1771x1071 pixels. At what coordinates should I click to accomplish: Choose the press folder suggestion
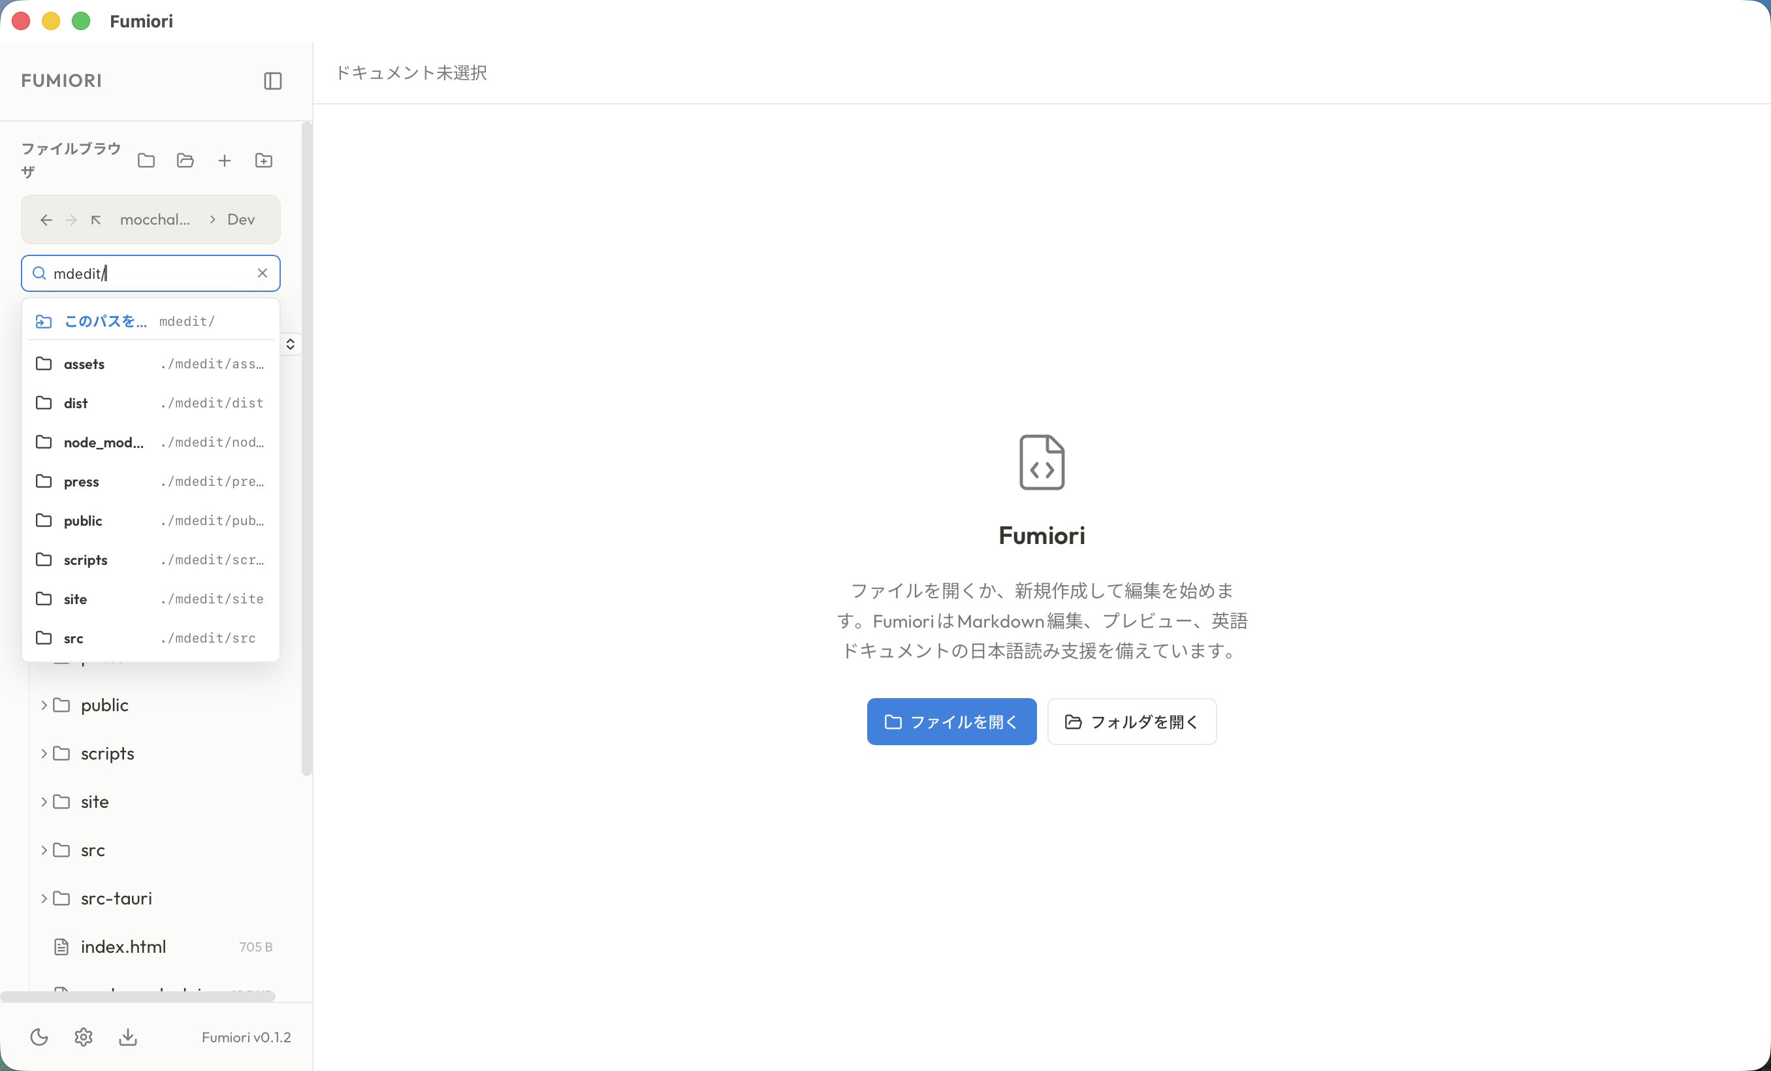coord(151,481)
